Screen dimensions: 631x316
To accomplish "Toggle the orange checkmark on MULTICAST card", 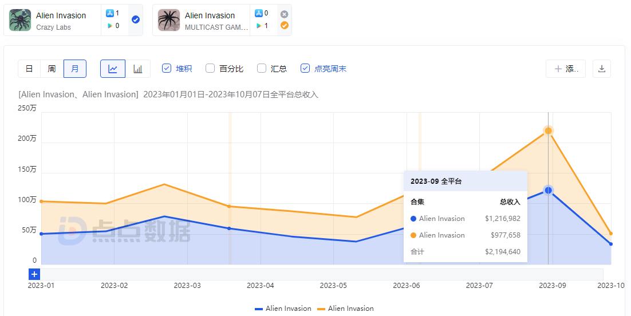I will point(284,25).
